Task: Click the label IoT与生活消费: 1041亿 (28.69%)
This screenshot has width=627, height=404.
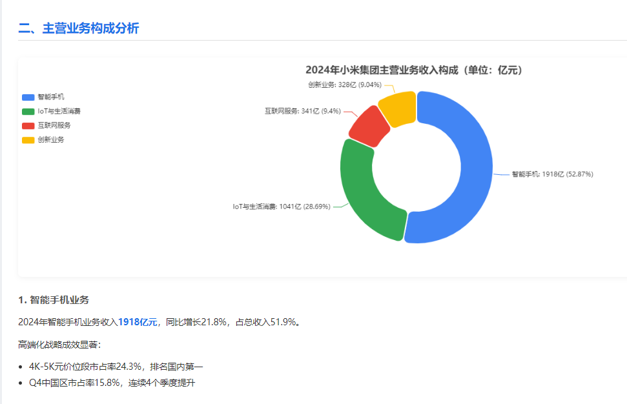Action: point(282,207)
